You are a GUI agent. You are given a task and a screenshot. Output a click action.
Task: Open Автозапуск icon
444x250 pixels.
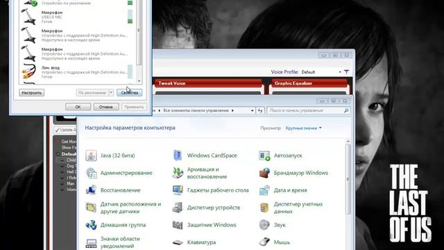click(264, 156)
